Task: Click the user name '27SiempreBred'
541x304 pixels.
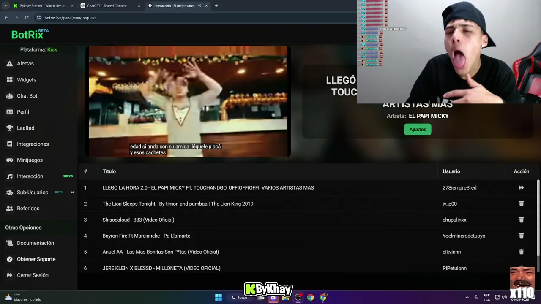Action: pyautogui.click(x=459, y=187)
